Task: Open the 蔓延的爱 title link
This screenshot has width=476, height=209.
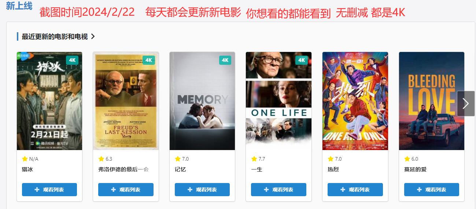Action: pyautogui.click(x=415, y=169)
